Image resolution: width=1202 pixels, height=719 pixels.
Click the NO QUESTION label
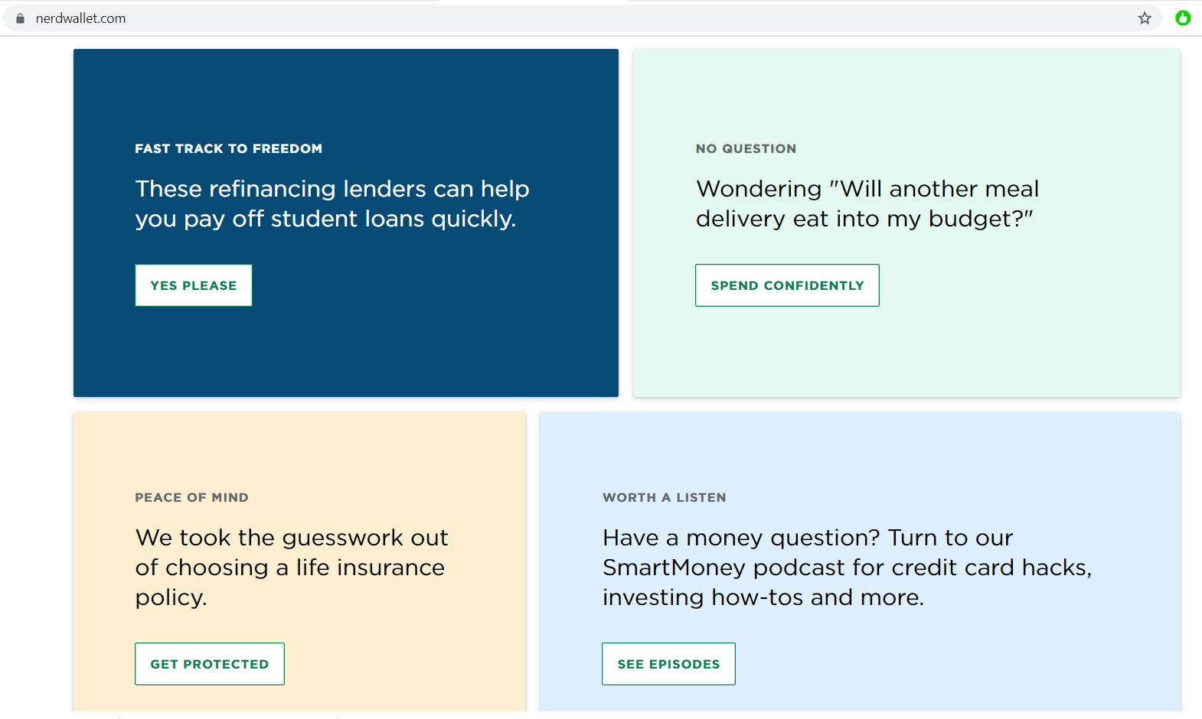coord(746,148)
